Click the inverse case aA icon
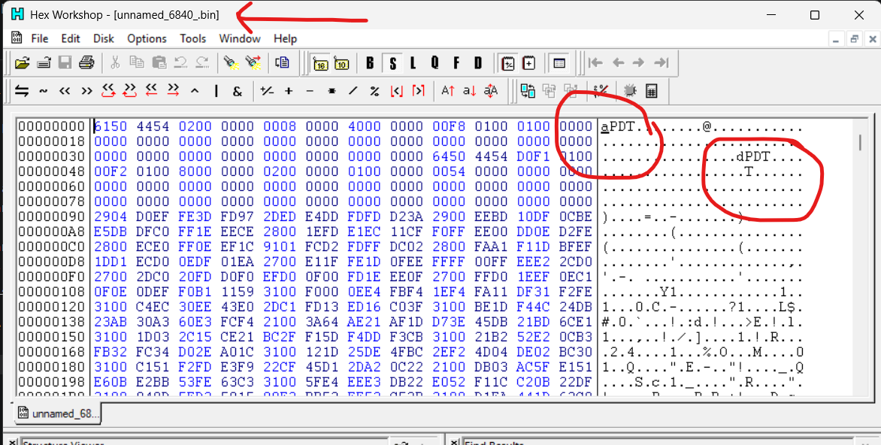881x445 pixels. coord(491,90)
